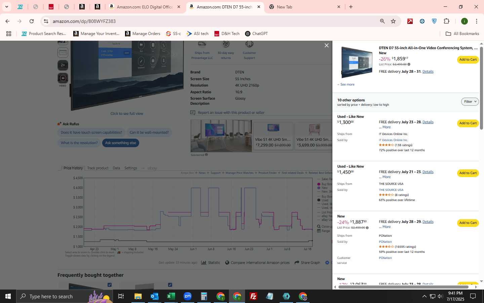
Task: Click Compare international Amazon prices
Action: coord(257,263)
